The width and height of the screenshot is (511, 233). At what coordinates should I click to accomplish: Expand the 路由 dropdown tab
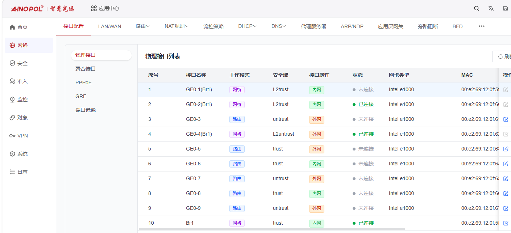click(143, 26)
